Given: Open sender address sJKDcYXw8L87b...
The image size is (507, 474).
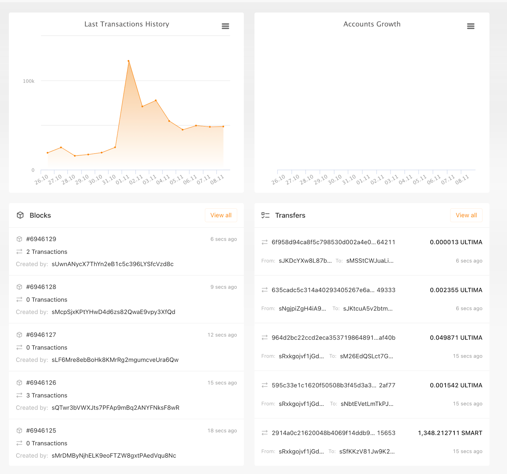Looking at the screenshot, I should point(305,261).
